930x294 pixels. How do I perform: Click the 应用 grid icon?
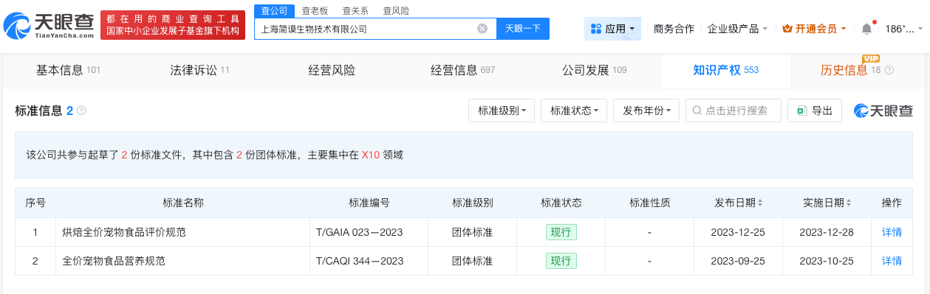coord(597,29)
